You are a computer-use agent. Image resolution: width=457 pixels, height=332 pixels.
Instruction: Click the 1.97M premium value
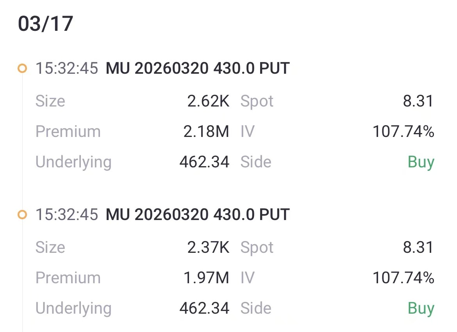(206, 278)
